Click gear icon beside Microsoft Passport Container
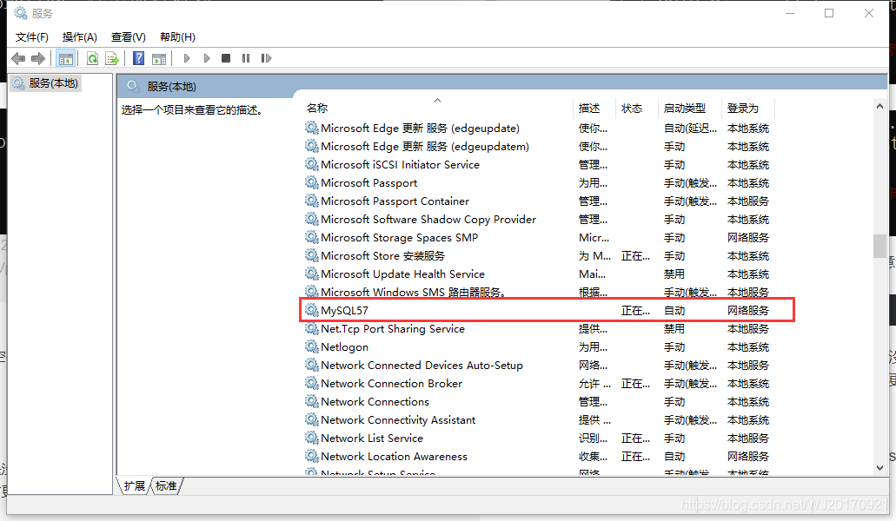This screenshot has height=521, width=896. tap(311, 201)
